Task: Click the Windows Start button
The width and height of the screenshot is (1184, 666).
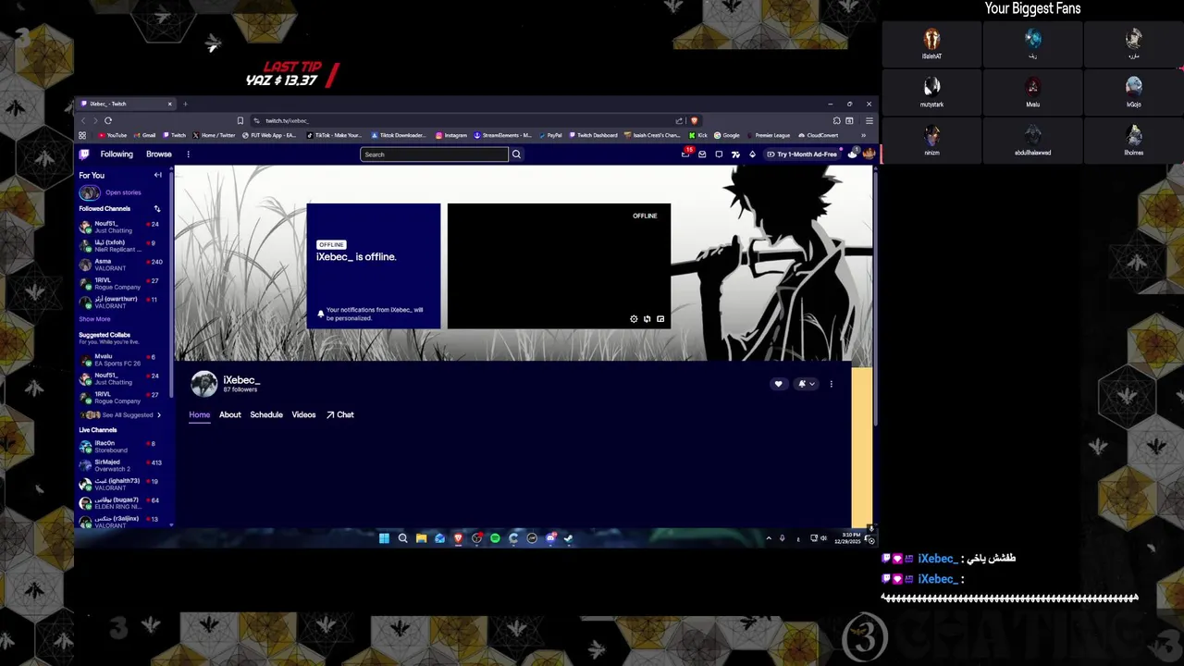Action: click(384, 538)
